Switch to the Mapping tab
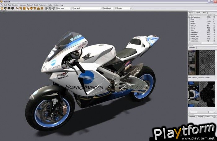This screenshot has width=217, height=141. [200, 117]
